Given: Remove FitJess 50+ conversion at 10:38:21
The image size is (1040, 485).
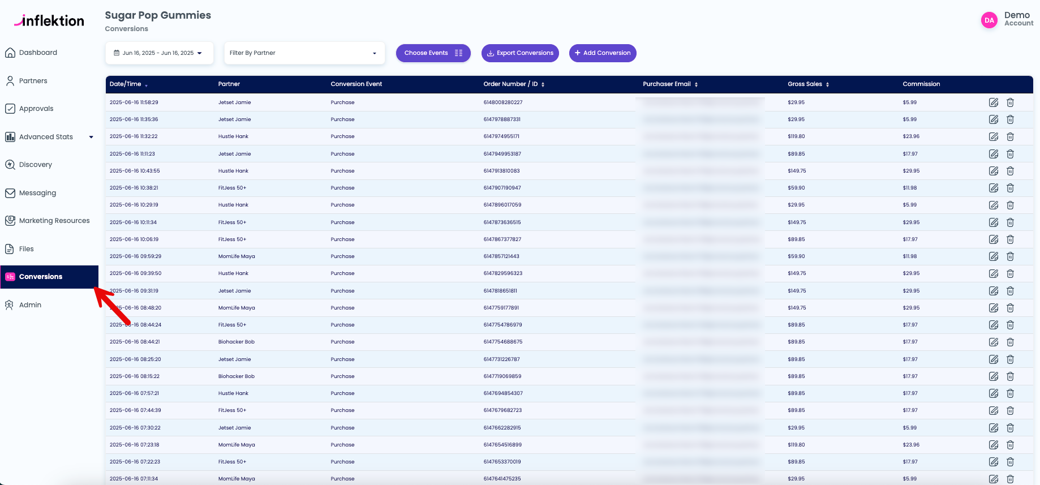Looking at the screenshot, I should (x=1010, y=188).
